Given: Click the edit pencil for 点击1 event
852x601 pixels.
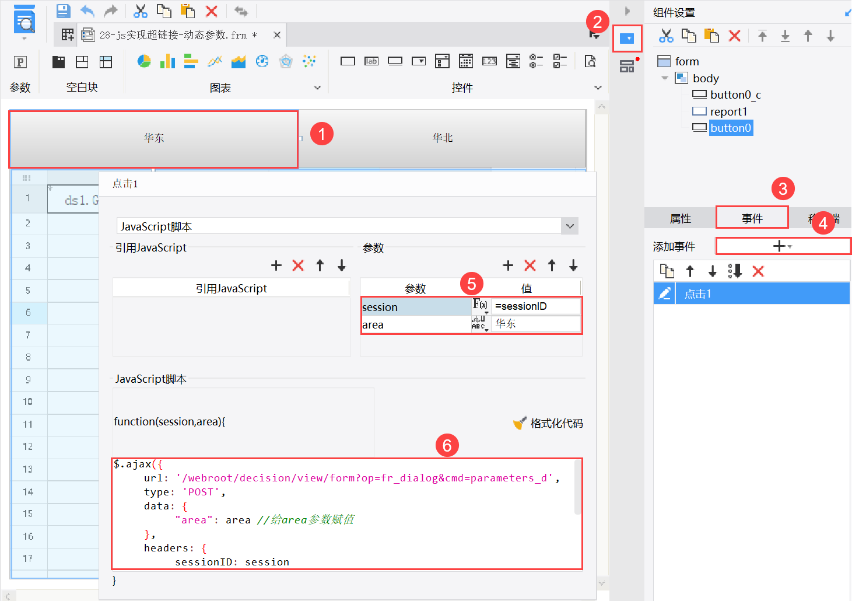Looking at the screenshot, I should point(665,293).
